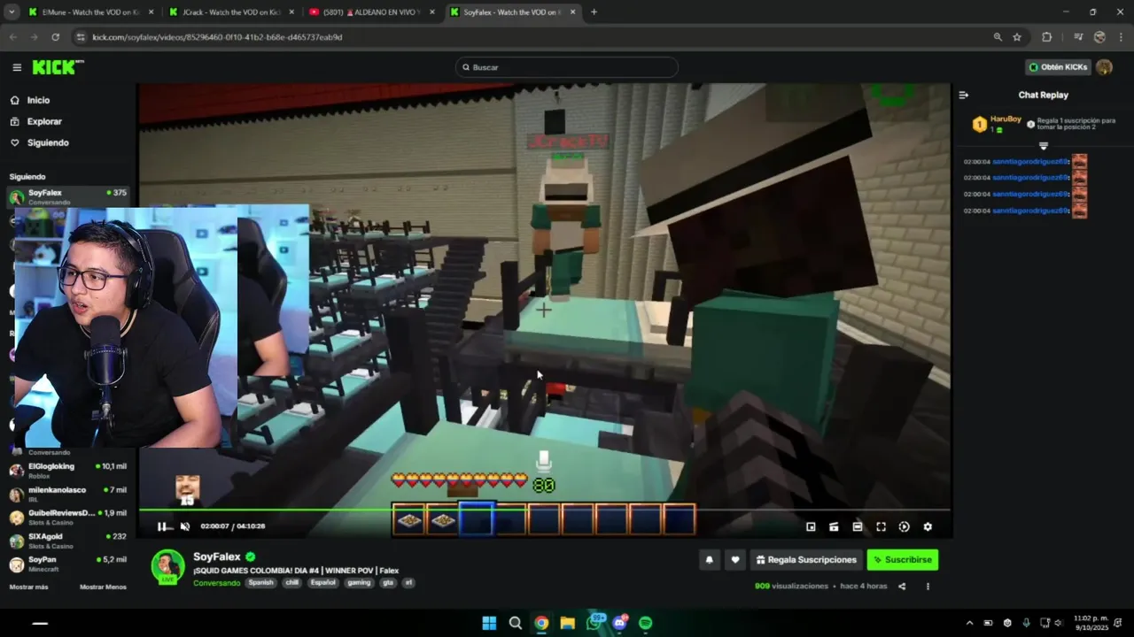
Task: Click the SoyFalex streamer avatar with LIVE badge
Action: (x=167, y=567)
